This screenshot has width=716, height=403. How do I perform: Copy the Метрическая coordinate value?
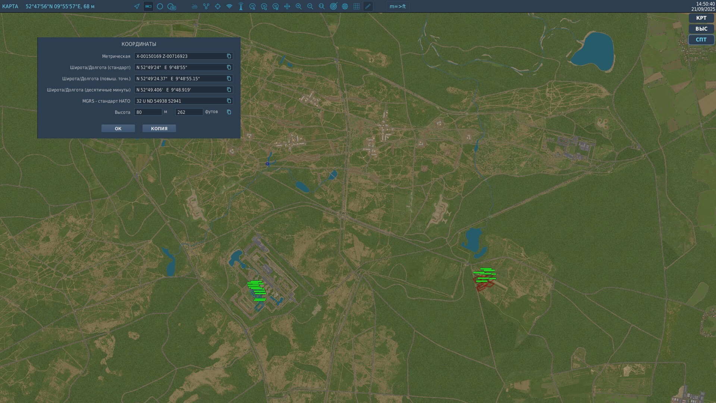[229, 56]
